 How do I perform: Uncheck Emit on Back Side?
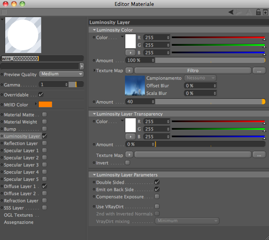point(157,189)
